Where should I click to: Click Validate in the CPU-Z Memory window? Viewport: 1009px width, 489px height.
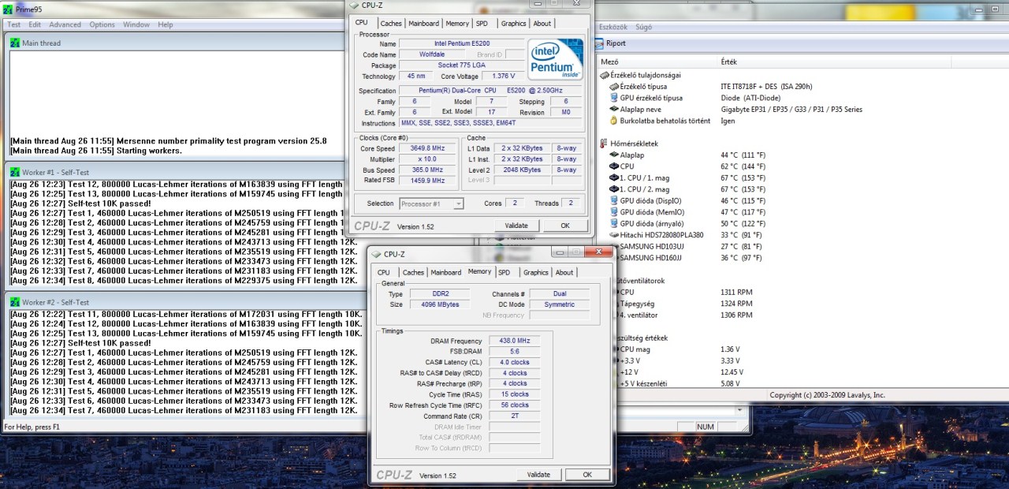[538, 475]
